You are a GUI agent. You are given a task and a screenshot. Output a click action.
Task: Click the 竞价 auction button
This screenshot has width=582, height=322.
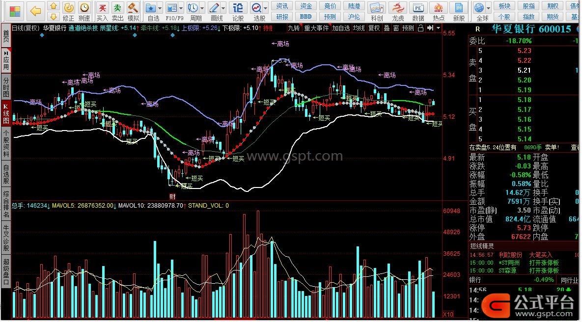click(330, 6)
